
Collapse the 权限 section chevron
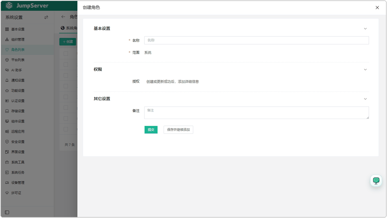[365, 70]
